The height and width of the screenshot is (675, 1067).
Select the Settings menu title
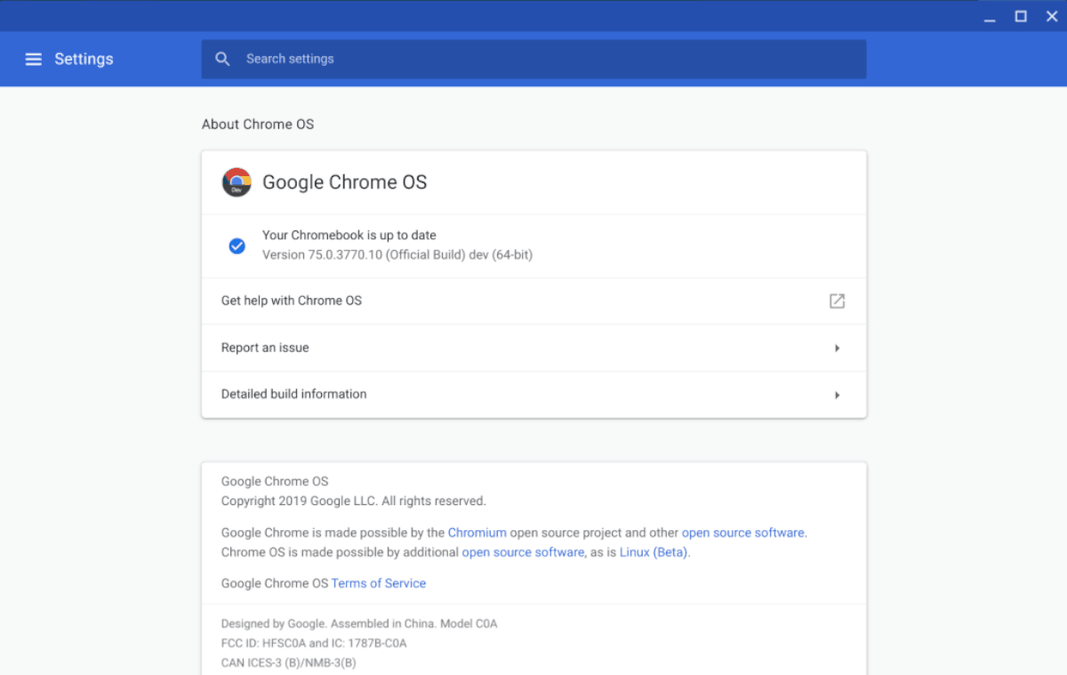pos(84,59)
